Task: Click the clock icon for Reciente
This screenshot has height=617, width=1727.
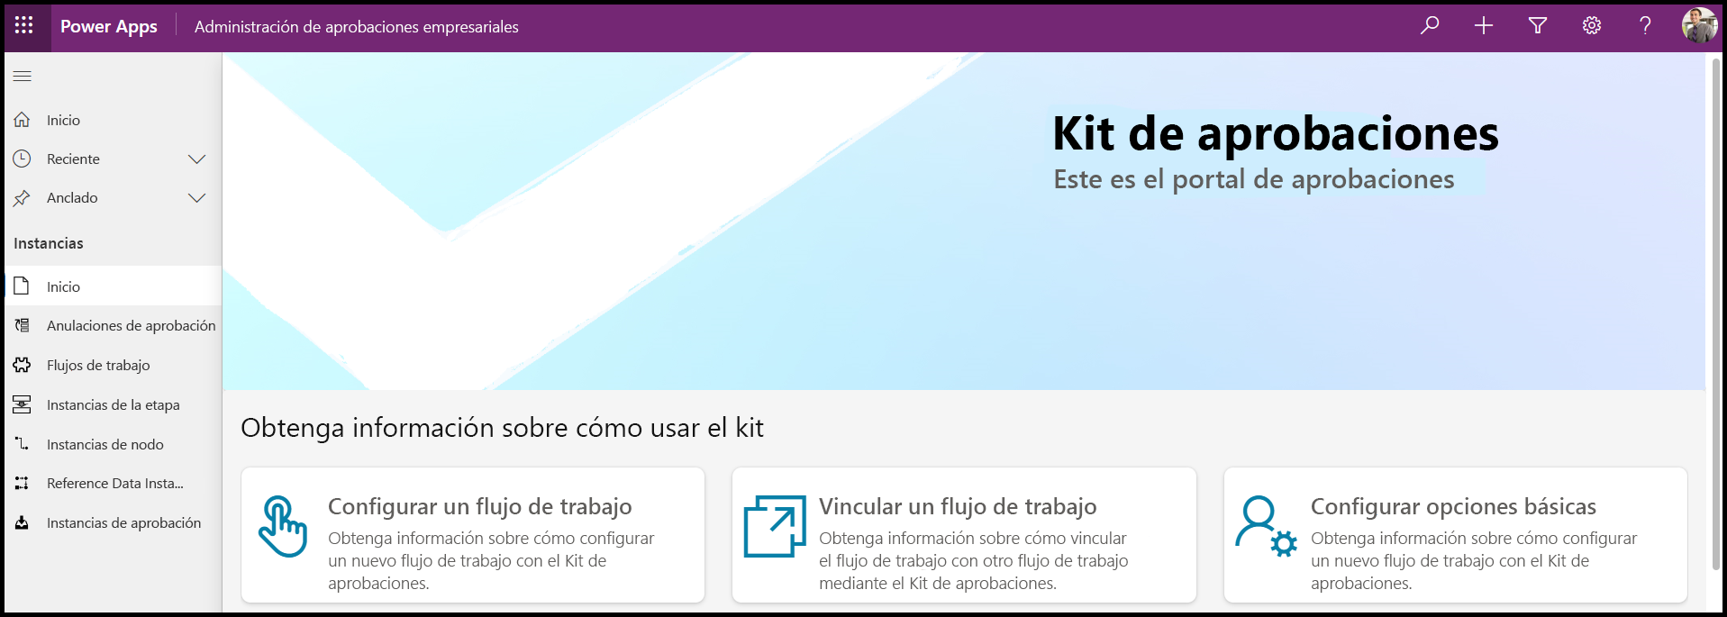Action: pos(22,159)
